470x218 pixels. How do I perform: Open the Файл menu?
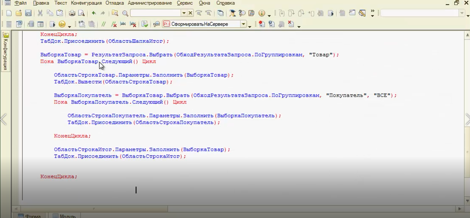click(21, 3)
